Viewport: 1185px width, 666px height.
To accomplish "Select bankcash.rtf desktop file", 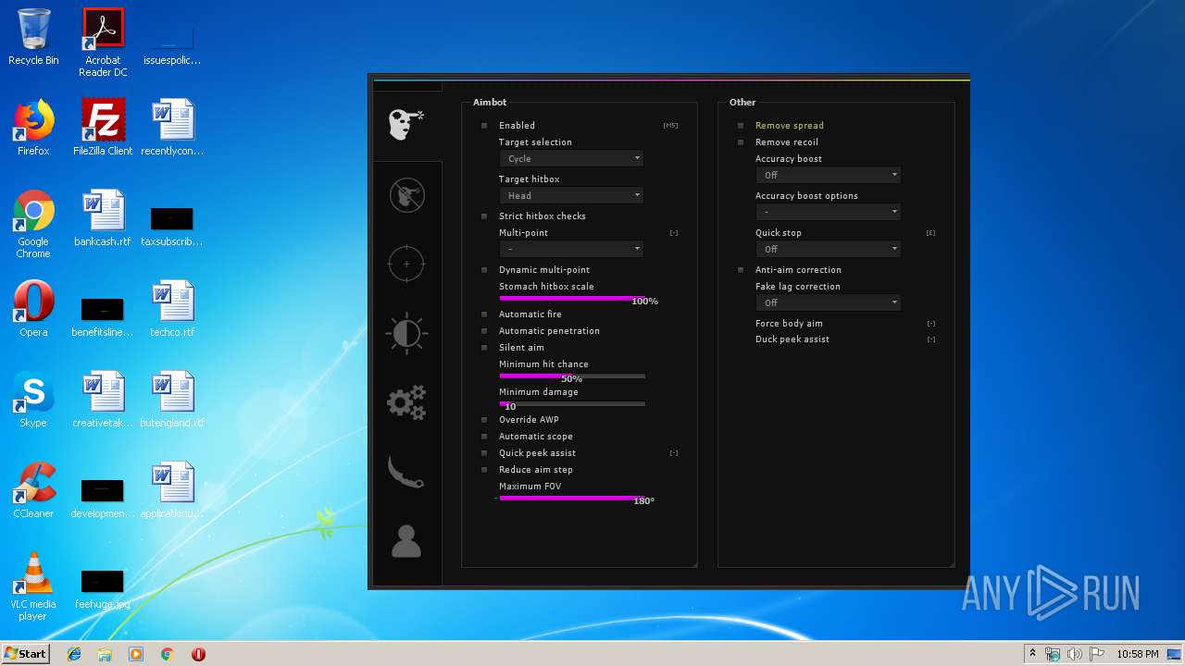I will pyautogui.click(x=103, y=218).
